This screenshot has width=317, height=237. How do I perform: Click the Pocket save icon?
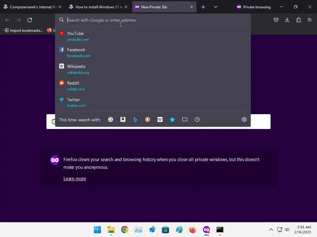tap(276, 20)
